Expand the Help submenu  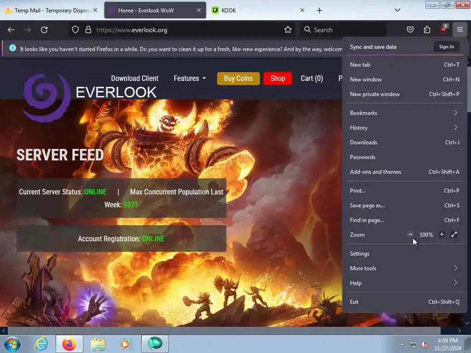pyautogui.click(x=405, y=283)
